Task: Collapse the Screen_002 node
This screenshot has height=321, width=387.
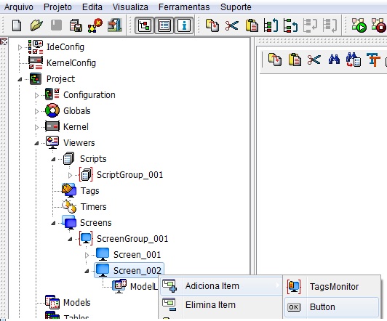Action: point(87,271)
